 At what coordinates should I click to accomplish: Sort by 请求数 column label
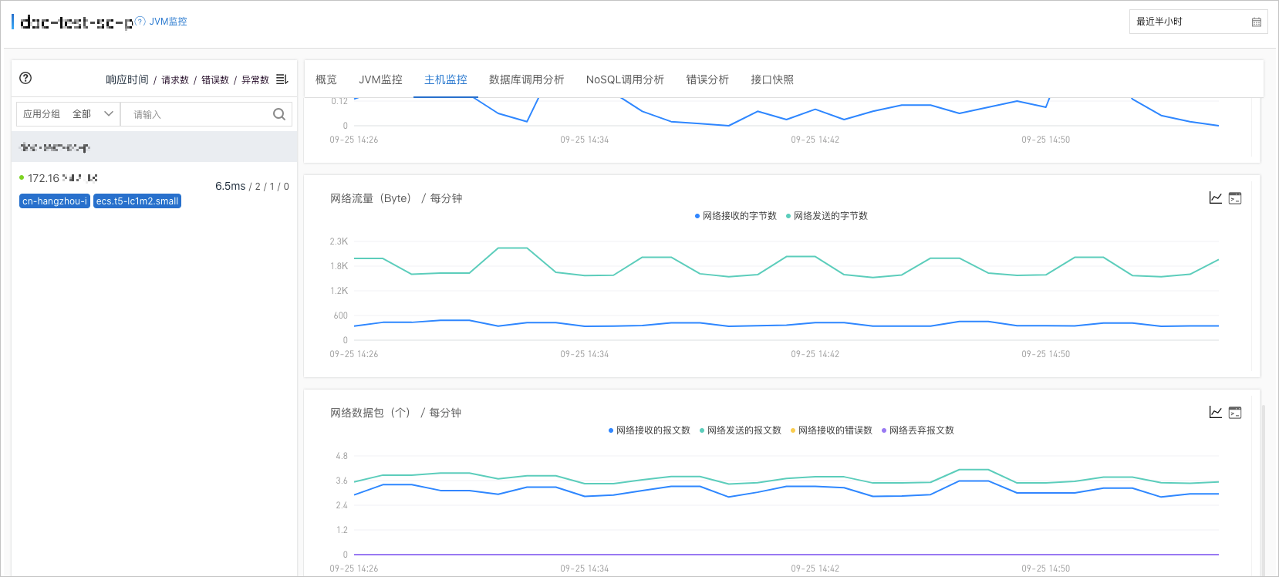(175, 80)
